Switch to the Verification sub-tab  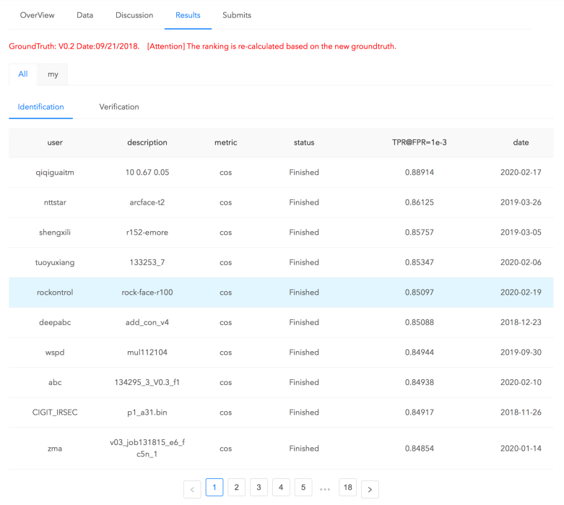pyautogui.click(x=119, y=107)
